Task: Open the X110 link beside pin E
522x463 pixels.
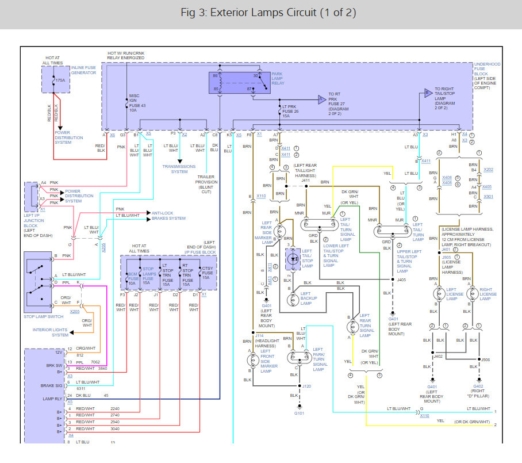Action: (261, 196)
